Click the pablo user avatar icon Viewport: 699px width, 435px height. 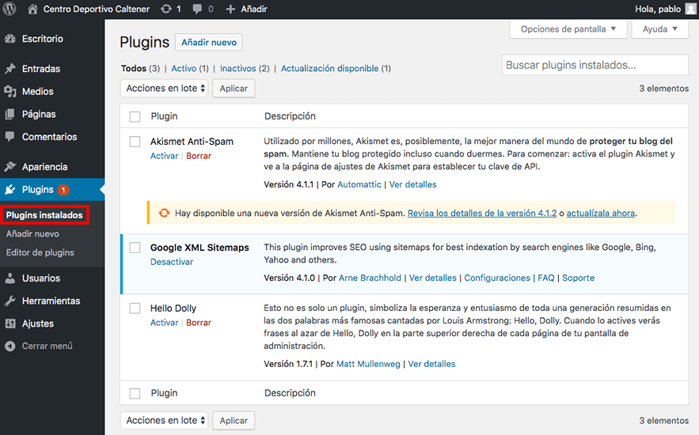coord(691,9)
